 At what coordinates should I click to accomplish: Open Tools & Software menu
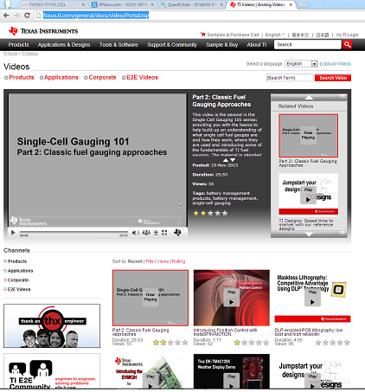coord(118,45)
